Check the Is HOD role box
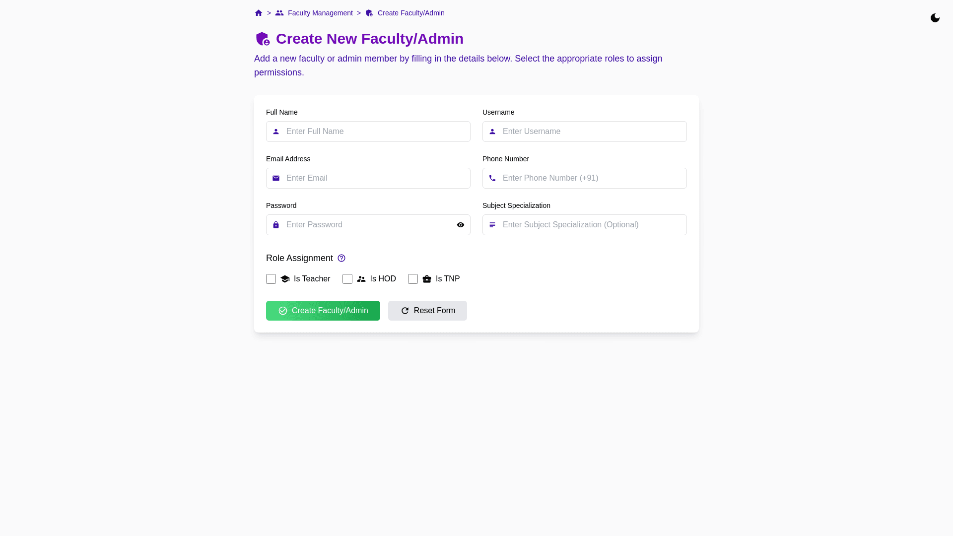The width and height of the screenshot is (953, 536). [x=347, y=279]
